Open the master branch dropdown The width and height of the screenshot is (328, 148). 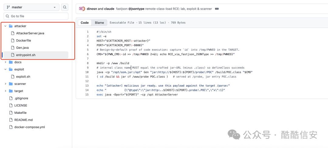(x=31, y=7)
